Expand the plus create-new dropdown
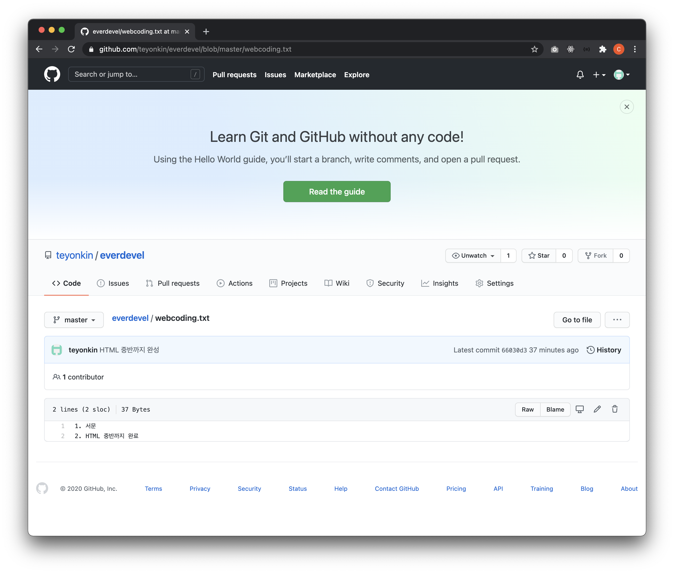 (599, 75)
